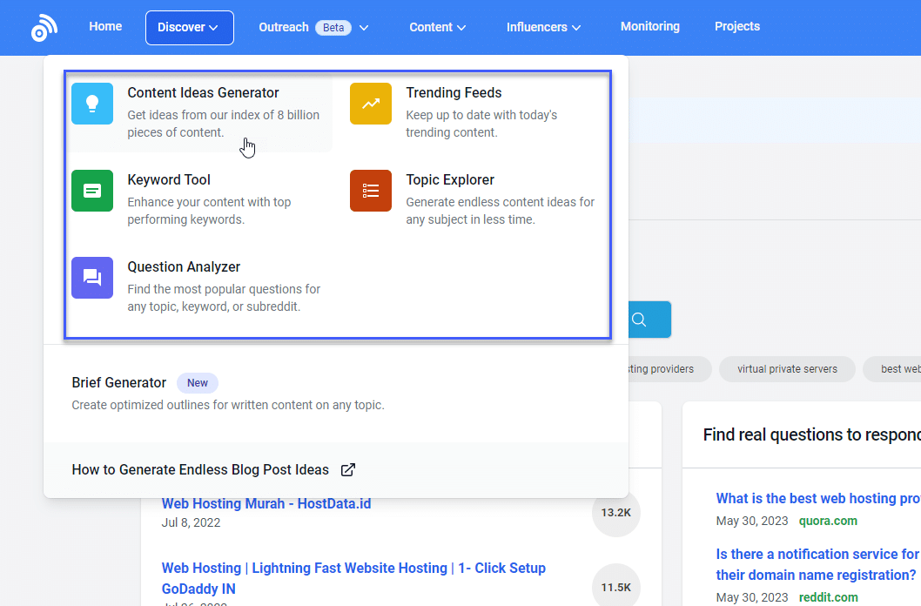This screenshot has height=606, width=921.
Task: Follow the reddit.com source link
Action: point(828,597)
